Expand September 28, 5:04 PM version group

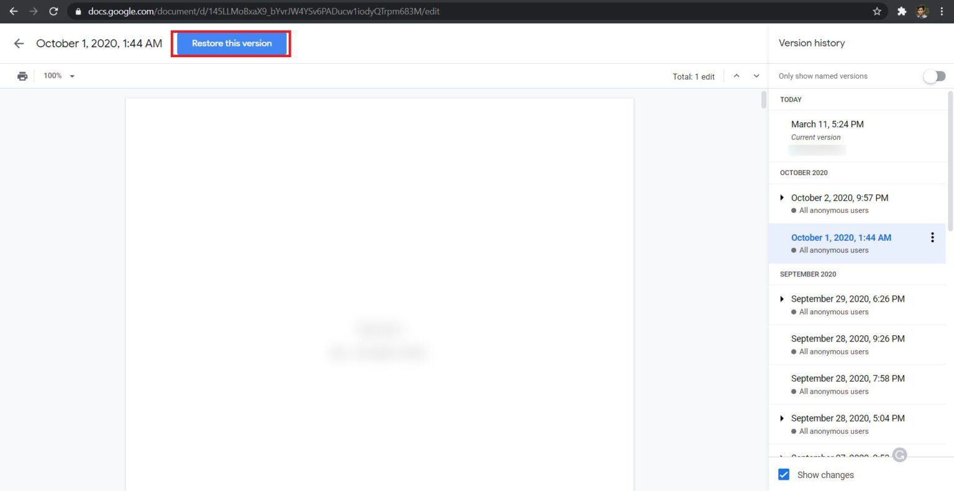(782, 418)
